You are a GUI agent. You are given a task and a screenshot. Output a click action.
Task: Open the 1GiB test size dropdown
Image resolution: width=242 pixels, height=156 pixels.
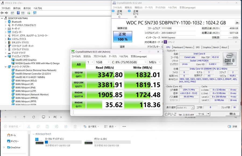click(102, 62)
